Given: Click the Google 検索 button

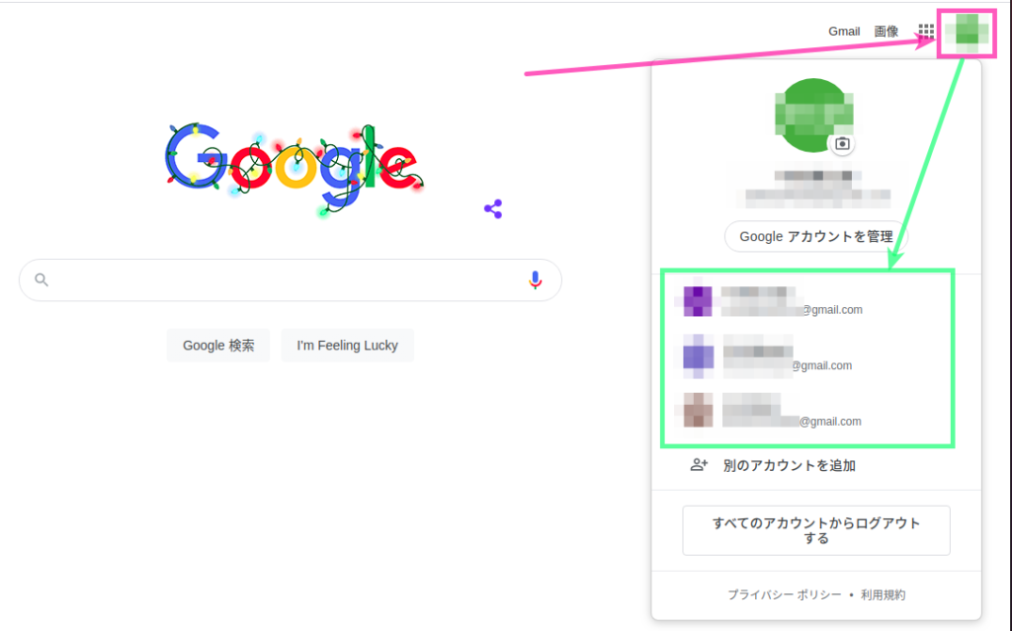Looking at the screenshot, I should 218,346.
